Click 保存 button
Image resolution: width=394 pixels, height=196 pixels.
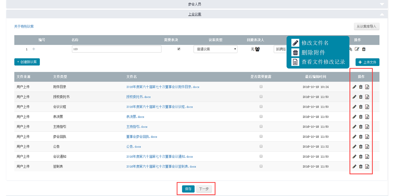coord(188,189)
